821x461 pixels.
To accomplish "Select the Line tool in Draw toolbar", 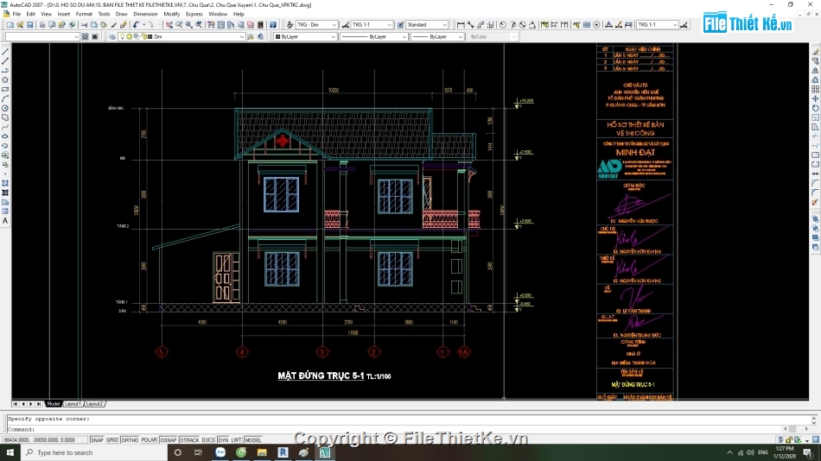I will 5,52.
